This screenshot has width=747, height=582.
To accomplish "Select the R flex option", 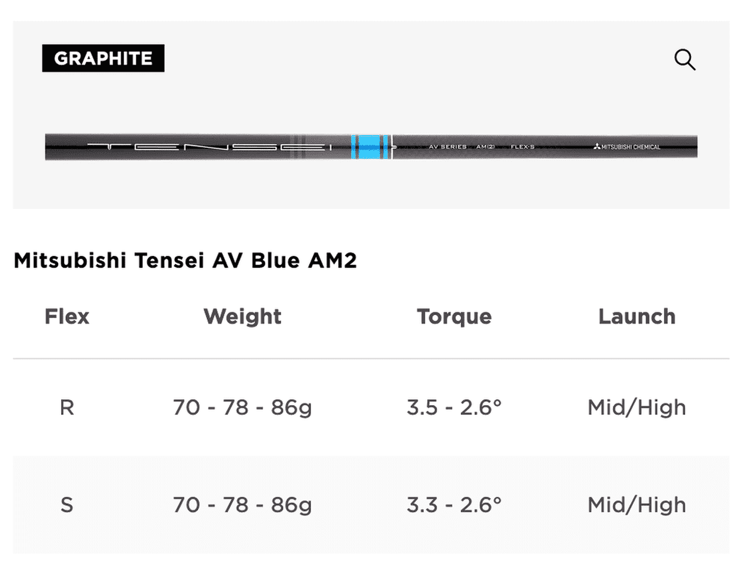I will point(67,407).
